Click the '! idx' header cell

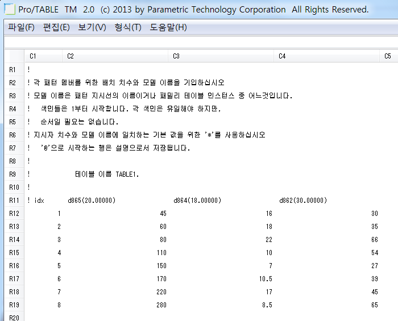point(36,201)
